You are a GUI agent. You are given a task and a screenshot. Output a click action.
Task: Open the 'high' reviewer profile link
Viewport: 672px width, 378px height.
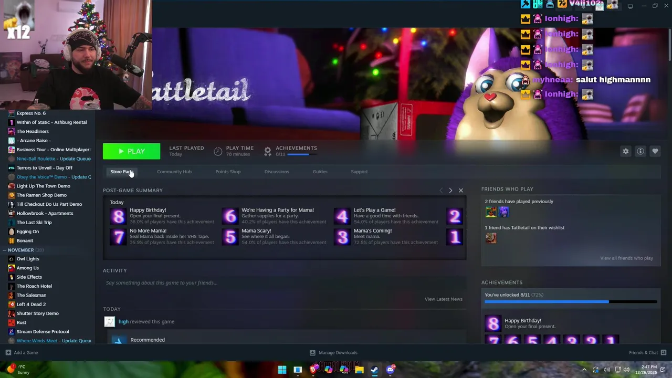pos(123,322)
